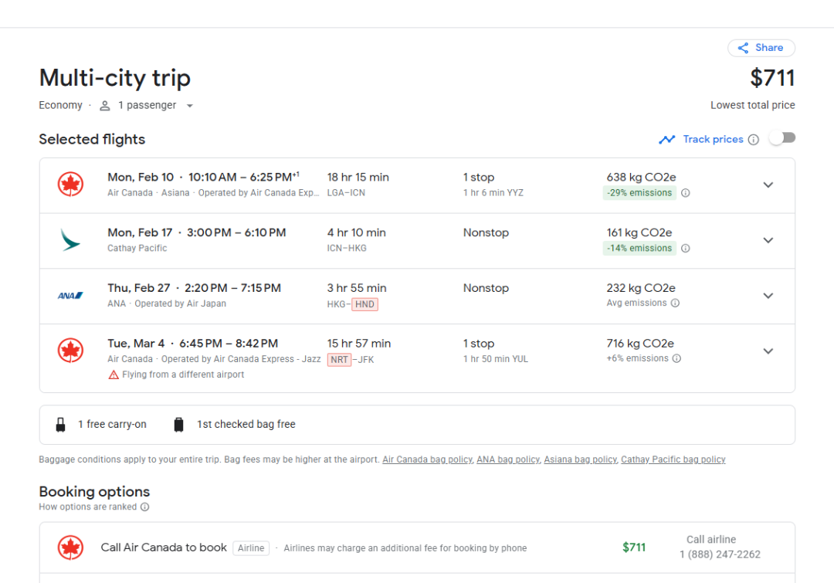Screen dimensions: 834x583
Task: Click the Economy class label
Action: coord(61,105)
